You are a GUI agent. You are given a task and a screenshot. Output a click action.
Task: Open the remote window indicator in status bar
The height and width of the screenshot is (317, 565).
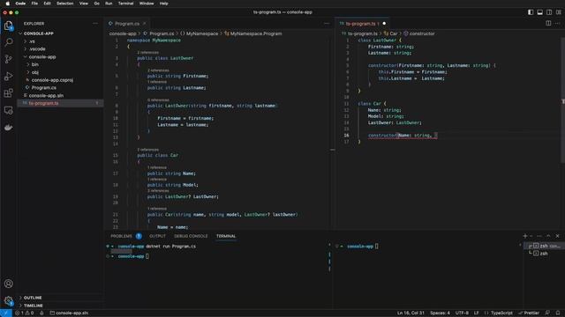click(6, 313)
